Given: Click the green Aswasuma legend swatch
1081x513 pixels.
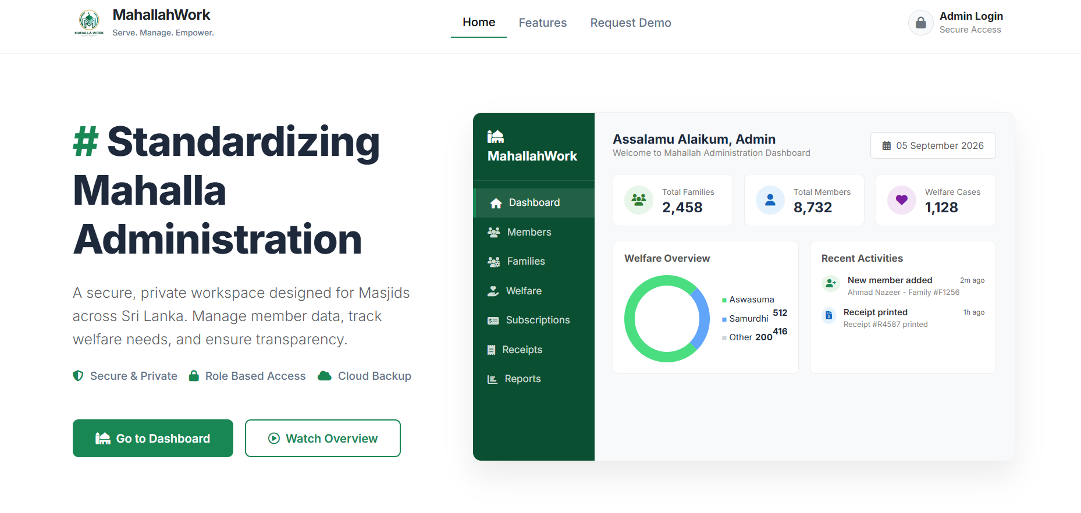Looking at the screenshot, I should (x=724, y=300).
